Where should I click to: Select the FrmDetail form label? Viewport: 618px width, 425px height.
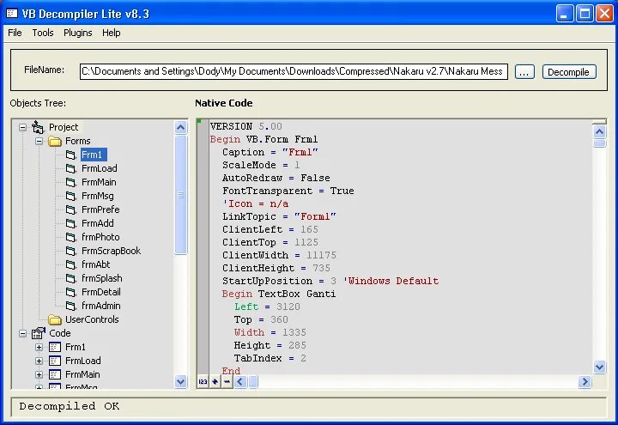point(101,292)
